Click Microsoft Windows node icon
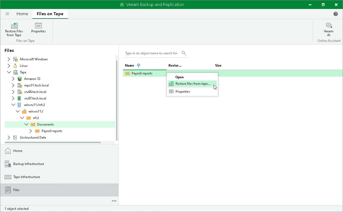 point(16,59)
